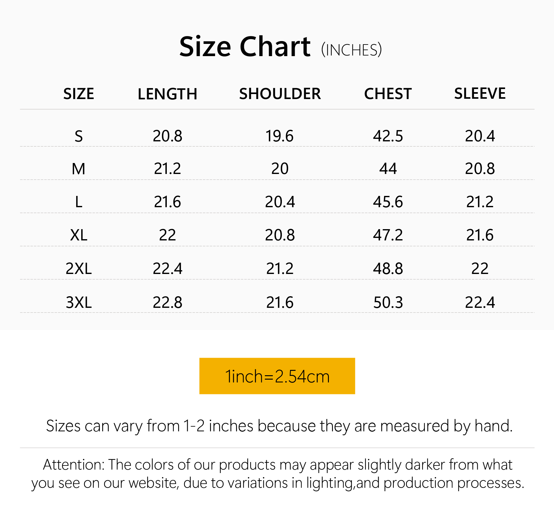Click the M size row label
Viewport: 554px width, 526px height.
click(79, 169)
